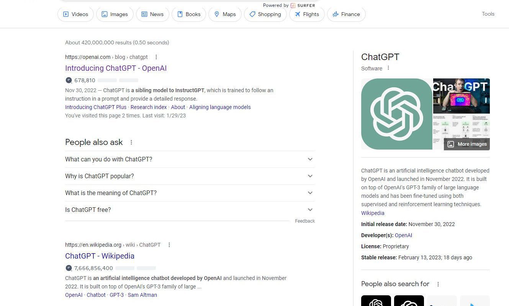Open the Aligning language models sitelink
Viewport: 509px width, 306px height.
tap(220, 107)
